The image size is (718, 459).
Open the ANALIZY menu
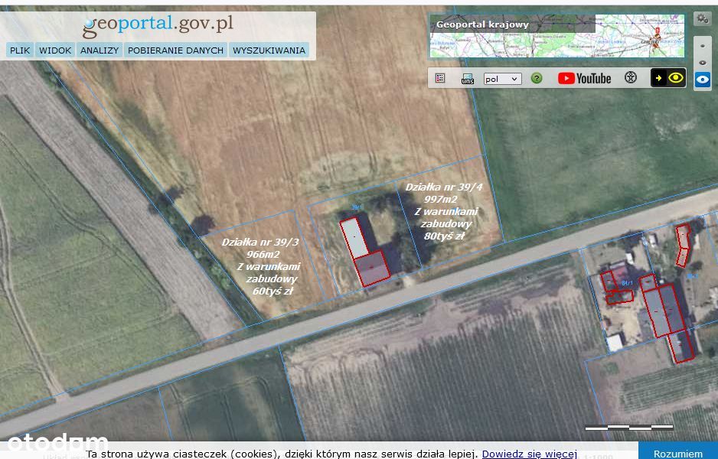(x=100, y=50)
